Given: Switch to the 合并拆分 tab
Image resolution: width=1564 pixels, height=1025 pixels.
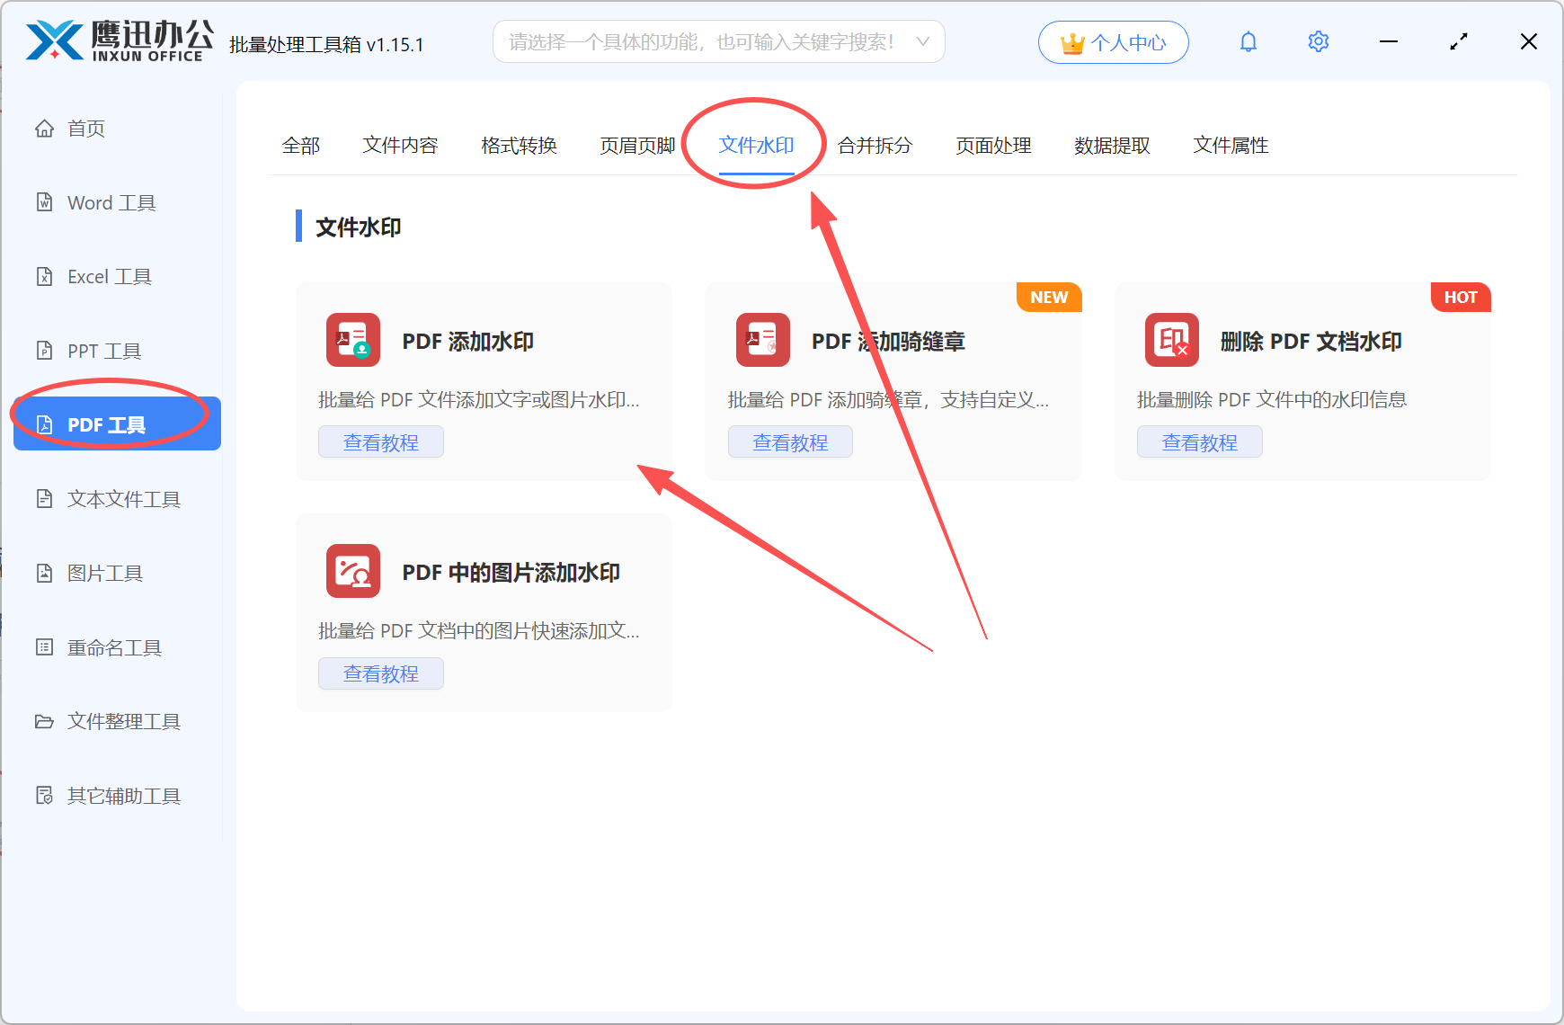Looking at the screenshot, I should click(x=874, y=145).
